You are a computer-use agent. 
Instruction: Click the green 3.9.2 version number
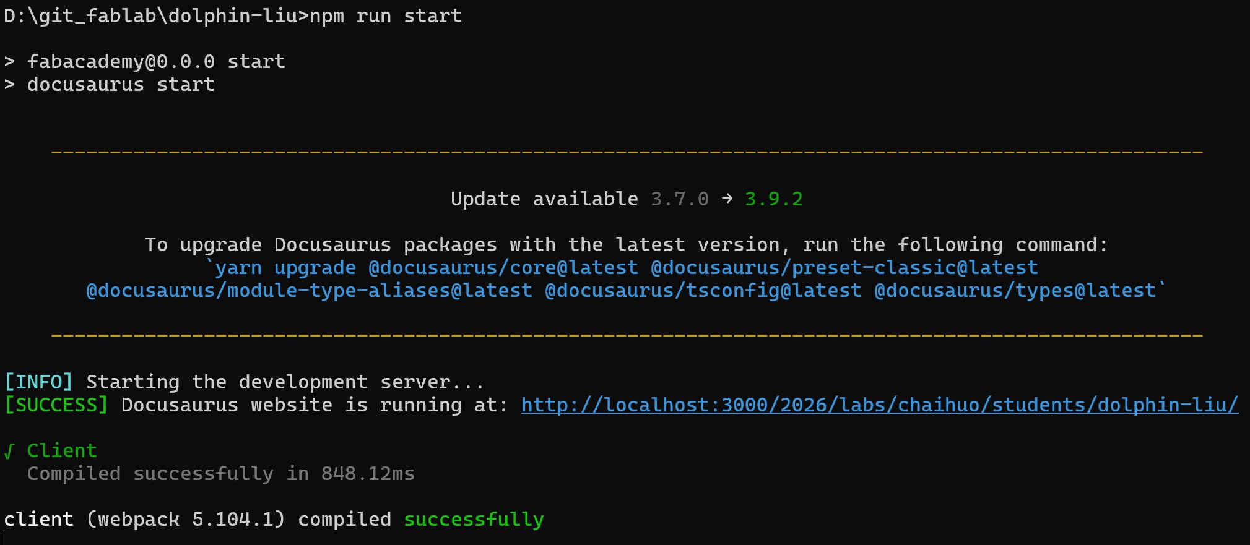click(x=773, y=199)
